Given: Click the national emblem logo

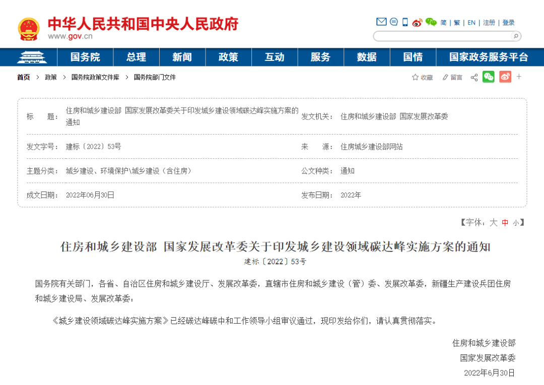Looking at the screenshot, I should pyautogui.click(x=29, y=29).
